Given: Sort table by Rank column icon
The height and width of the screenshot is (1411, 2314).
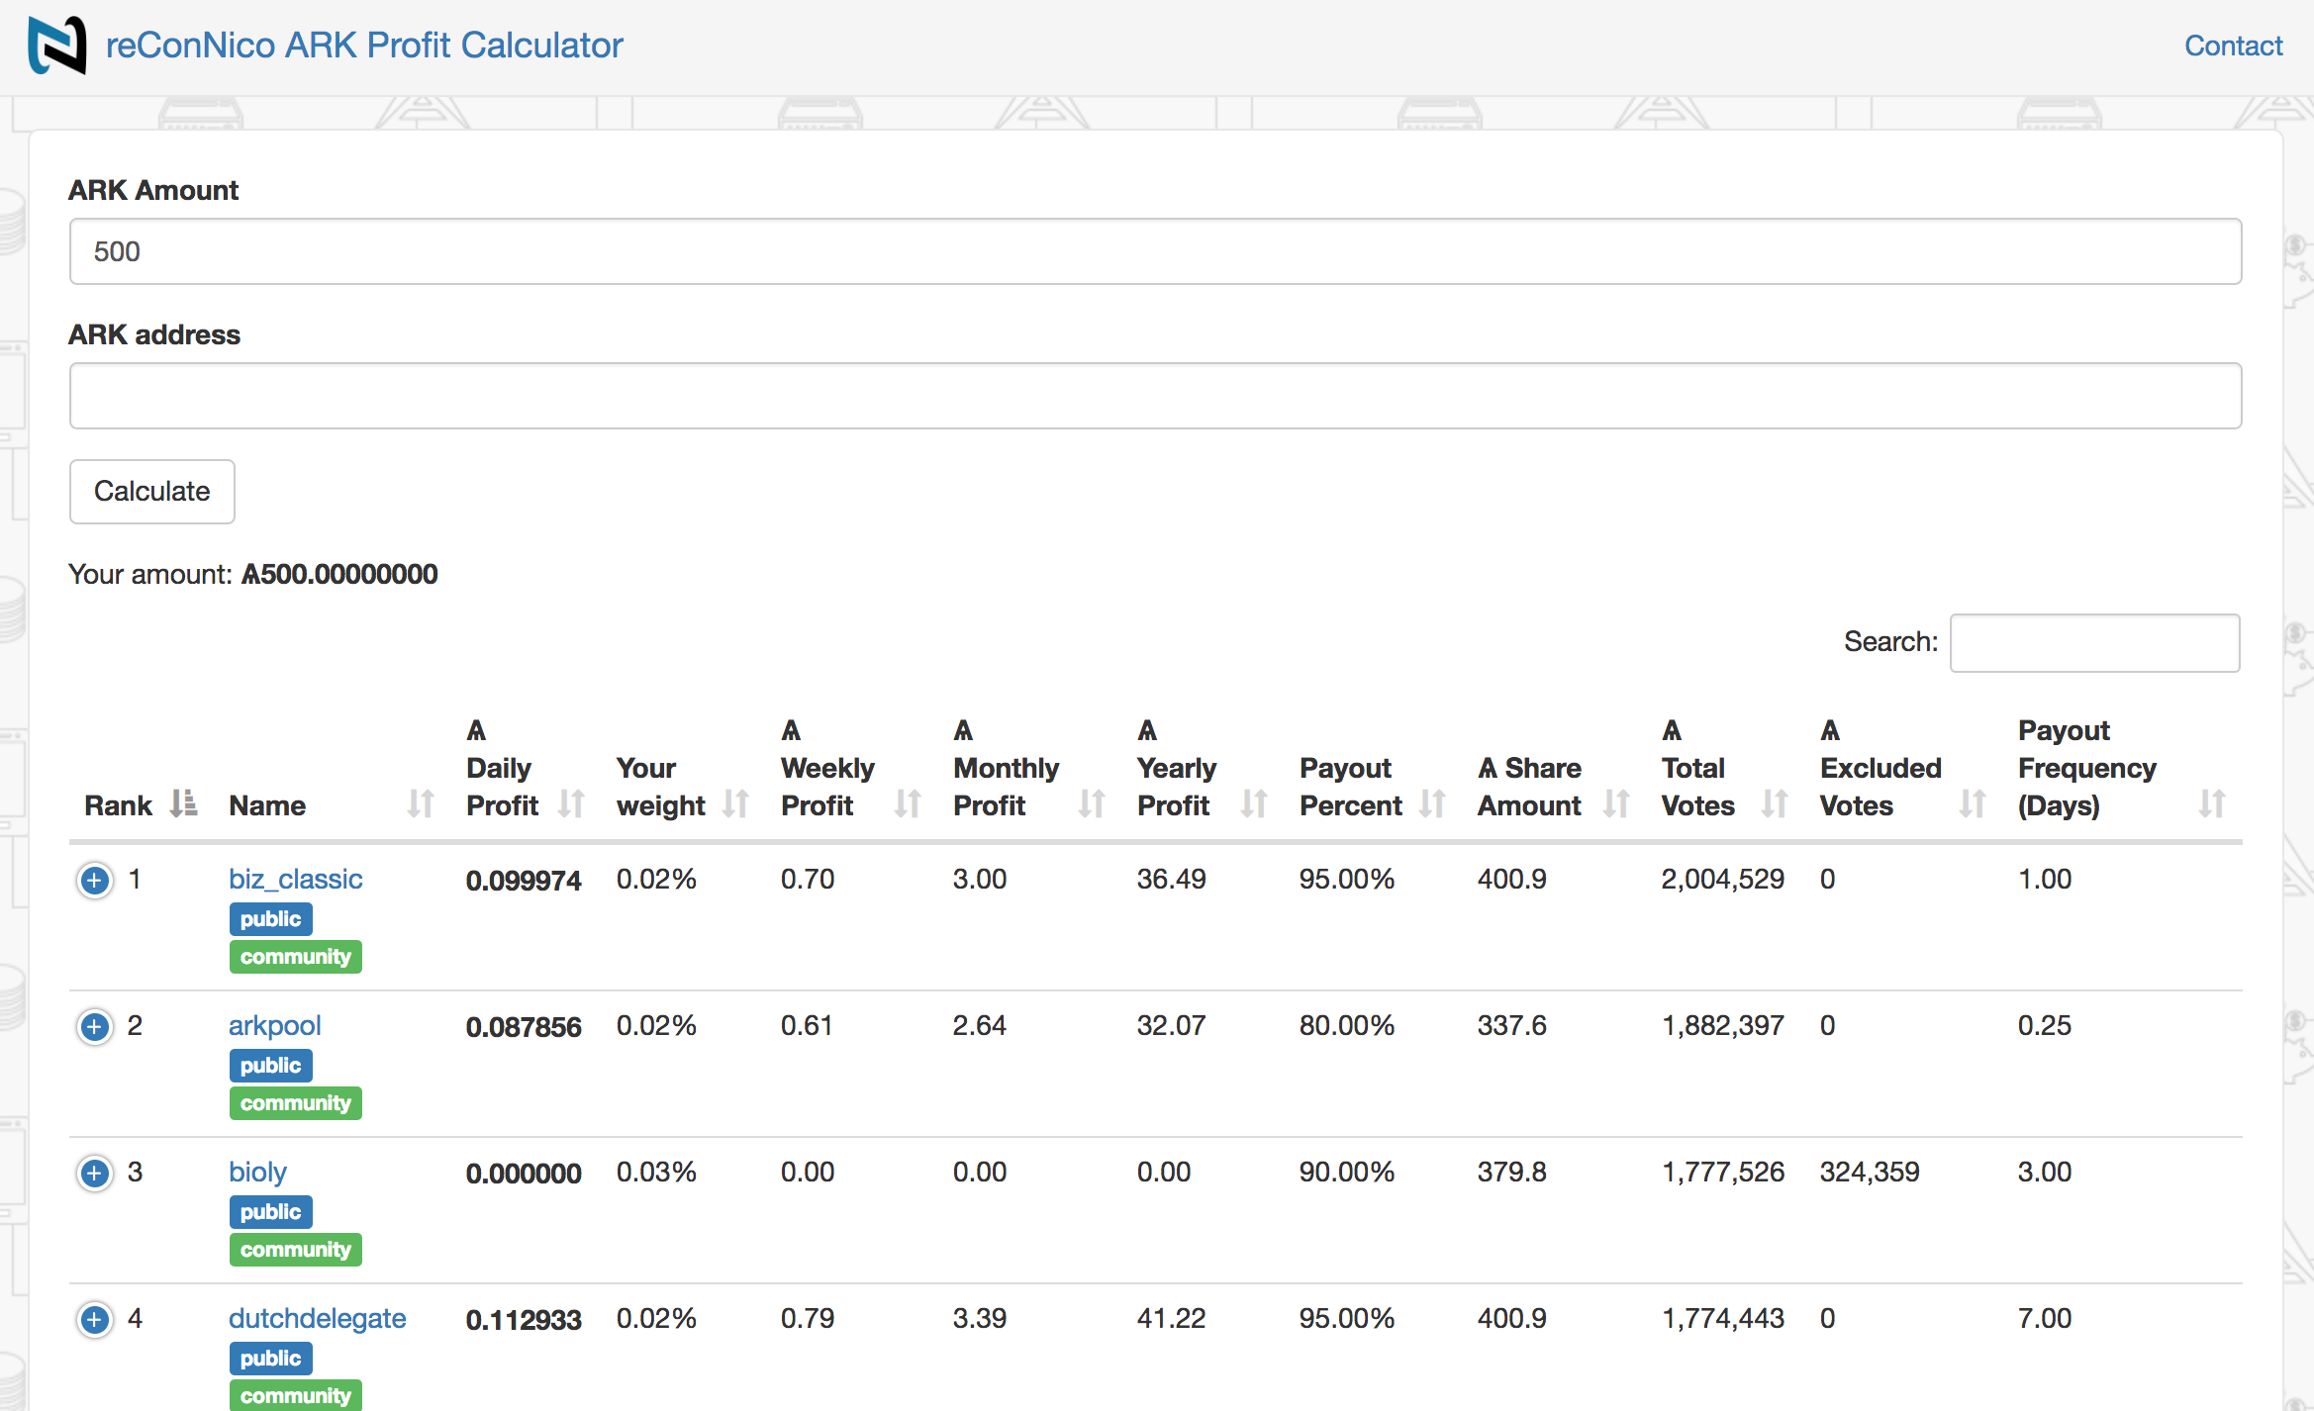Looking at the screenshot, I should click(x=183, y=803).
